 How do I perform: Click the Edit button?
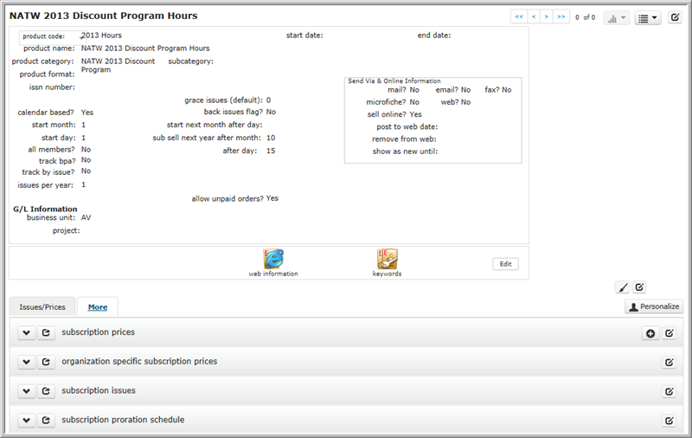point(505,264)
